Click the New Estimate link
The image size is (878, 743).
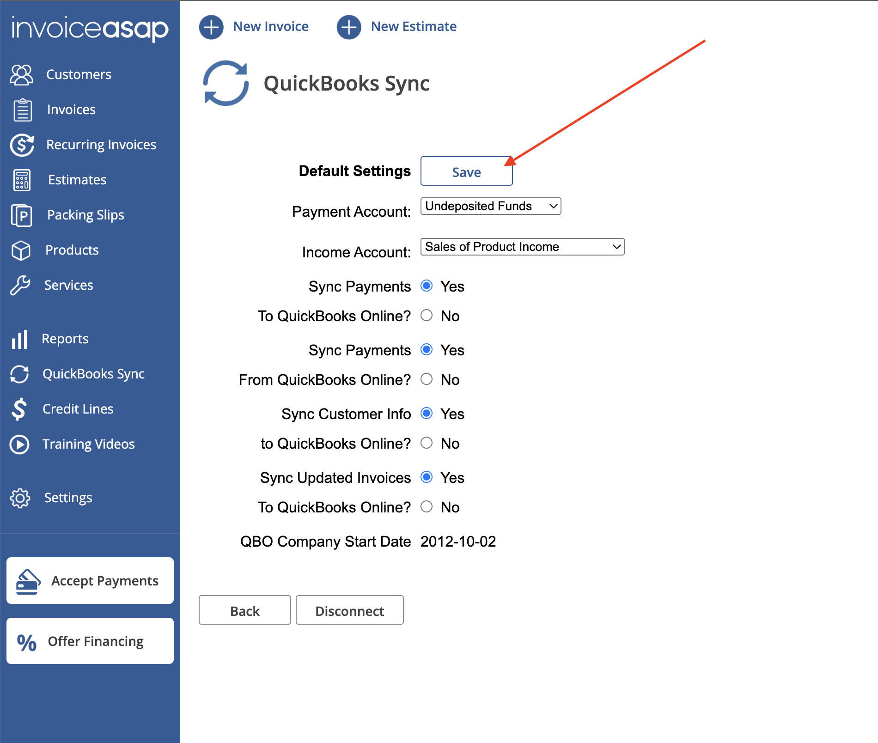pyautogui.click(x=414, y=27)
